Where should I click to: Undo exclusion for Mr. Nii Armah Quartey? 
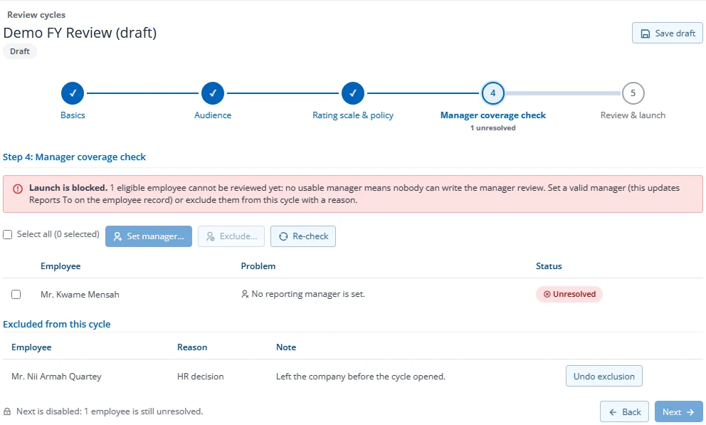coord(604,377)
